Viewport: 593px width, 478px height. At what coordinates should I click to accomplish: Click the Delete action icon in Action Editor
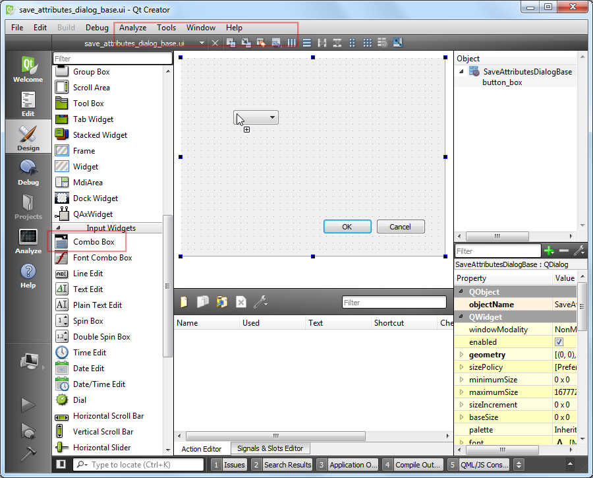241,302
